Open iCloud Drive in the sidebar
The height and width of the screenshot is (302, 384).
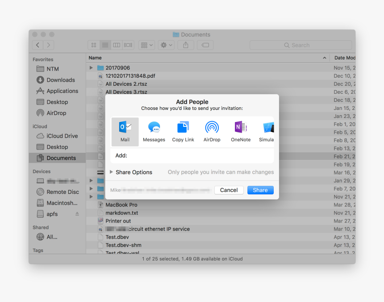pyautogui.click(x=57, y=136)
